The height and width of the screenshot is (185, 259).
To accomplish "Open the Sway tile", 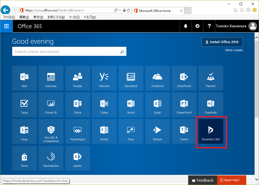I will [24, 131].
